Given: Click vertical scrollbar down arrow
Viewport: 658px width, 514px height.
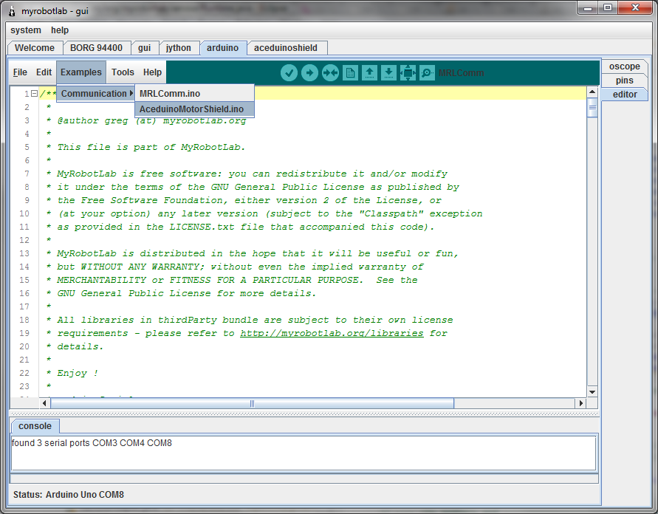Looking at the screenshot, I should (592, 392).
